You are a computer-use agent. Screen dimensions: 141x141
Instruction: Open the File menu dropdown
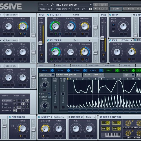[44, 5]
